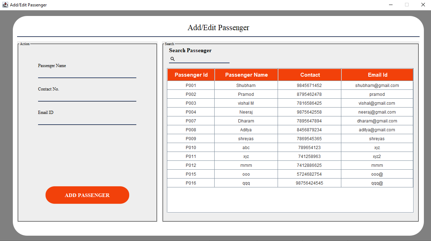Viewport: 431px width, 241px height.
Task: Click the search magnifier icon
Action: click(173, 59)
